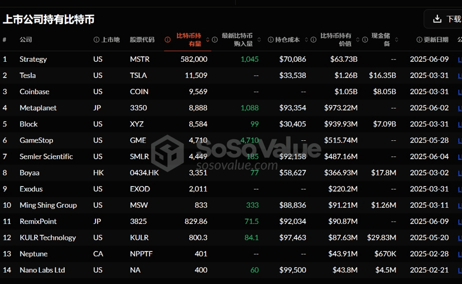Click Semler Scientific's update date 2025-06-04
Viewport: 462px width, 284px height.
[x=429, y=156]
